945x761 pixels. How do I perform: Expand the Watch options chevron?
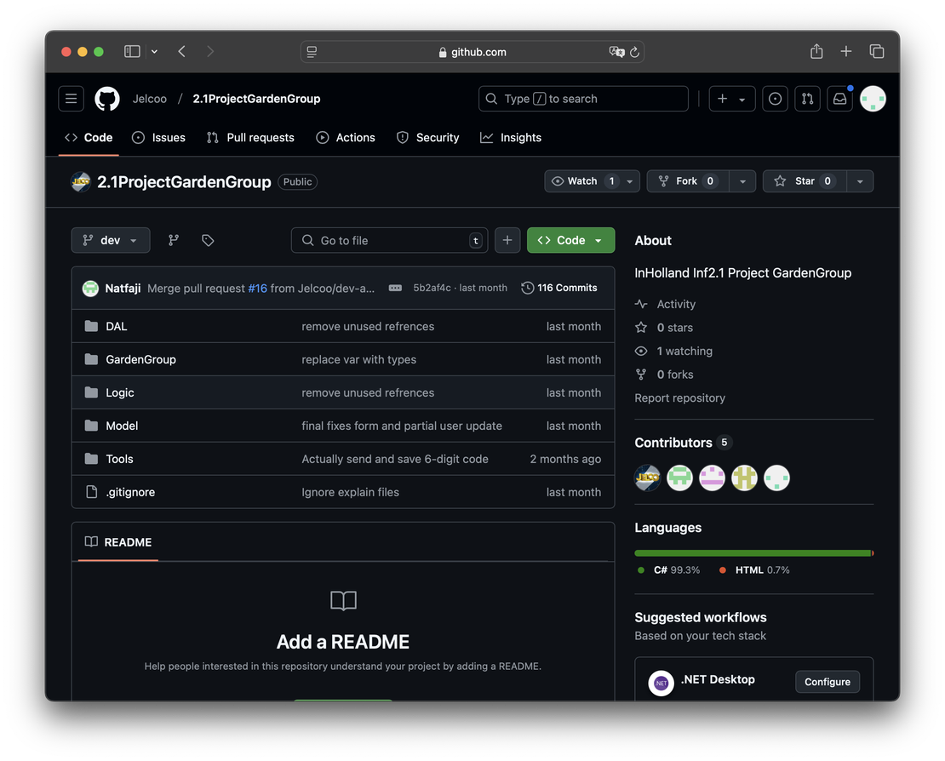tap(627, 180)
